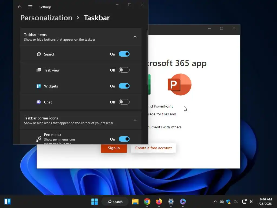277x208 pixels.
Task: Click the Search magnifier icon in Taskbar items
Action: (39, 54)
